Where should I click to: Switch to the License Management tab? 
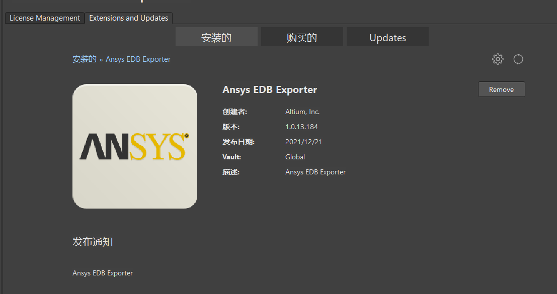pyautogui.click(x=44, y=18)
